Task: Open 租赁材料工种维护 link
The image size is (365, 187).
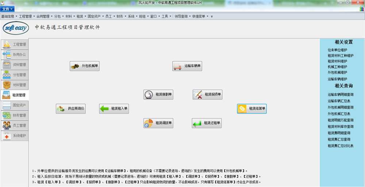Action: click(x=341, y=55)
